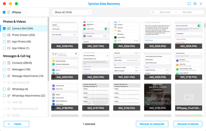Viewport: 206px width, 131px height.
Task: Select thumbnail IMG_0203.PNG
Action: coord(65,66)
